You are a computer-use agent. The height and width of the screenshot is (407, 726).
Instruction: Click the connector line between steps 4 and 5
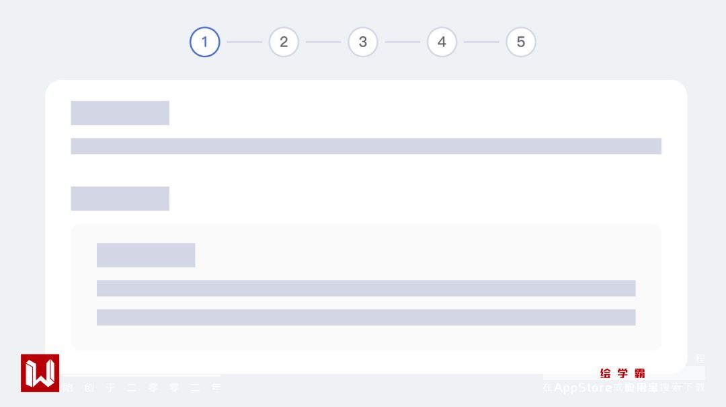point(481,42)
